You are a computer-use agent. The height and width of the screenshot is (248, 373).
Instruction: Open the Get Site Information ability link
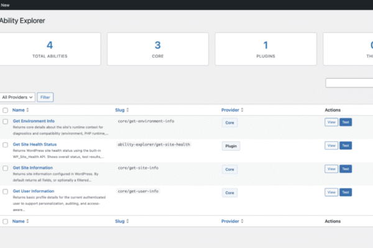(x=32, y=168)
